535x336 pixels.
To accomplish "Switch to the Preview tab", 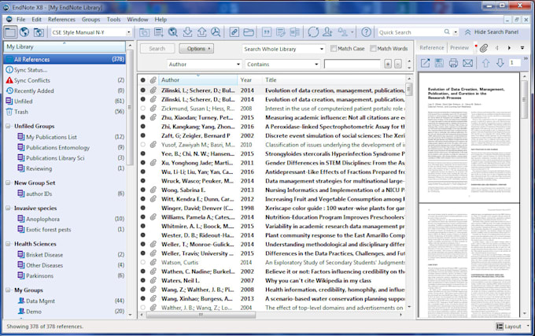I will pyautogui.click(x=459, y=48).
